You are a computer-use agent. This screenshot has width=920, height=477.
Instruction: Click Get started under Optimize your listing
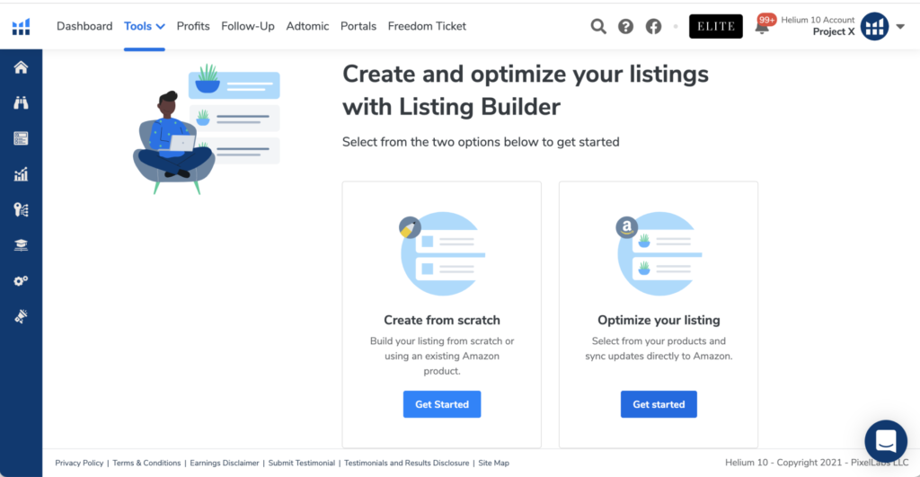point(659,404)
